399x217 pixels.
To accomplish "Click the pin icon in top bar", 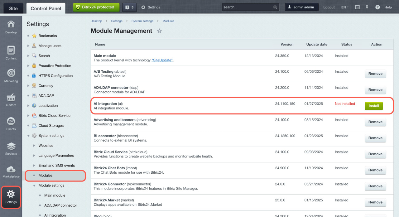I will click(x=367, y=7).
